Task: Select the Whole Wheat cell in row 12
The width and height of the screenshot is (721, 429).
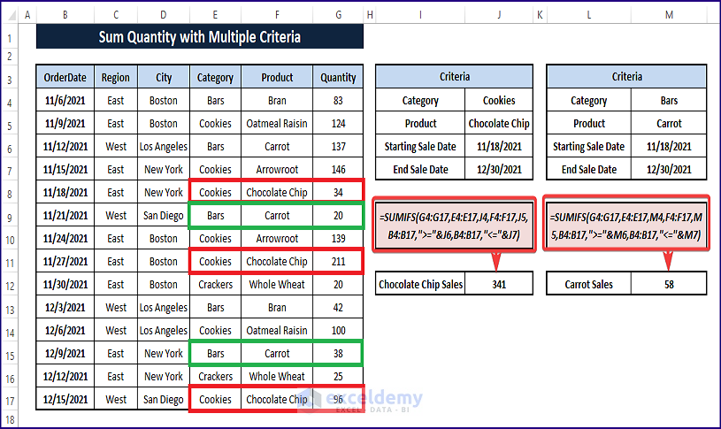Action: click(277, 284)
